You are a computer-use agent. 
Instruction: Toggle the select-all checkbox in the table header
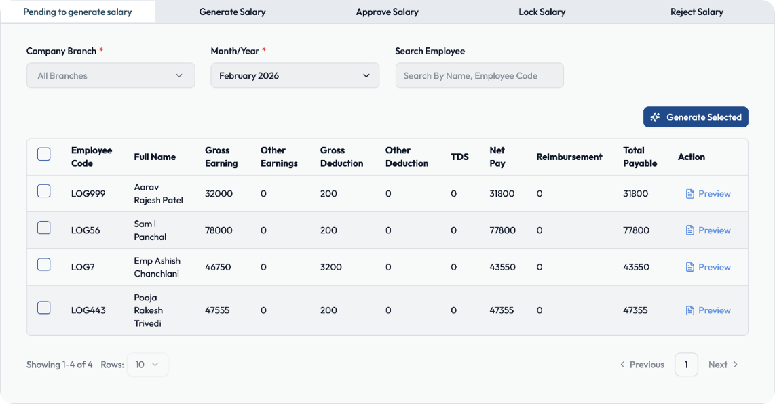point(44,154)
